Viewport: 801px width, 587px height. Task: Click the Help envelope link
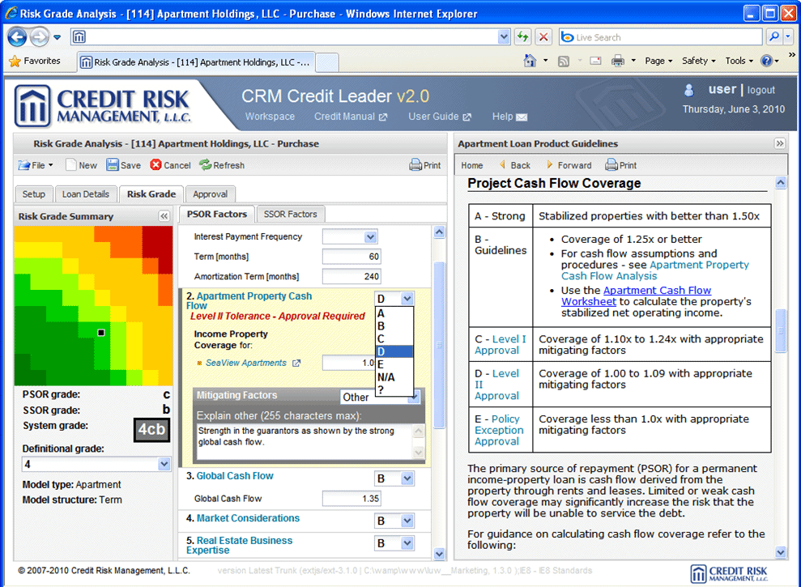tap(509, 117)
